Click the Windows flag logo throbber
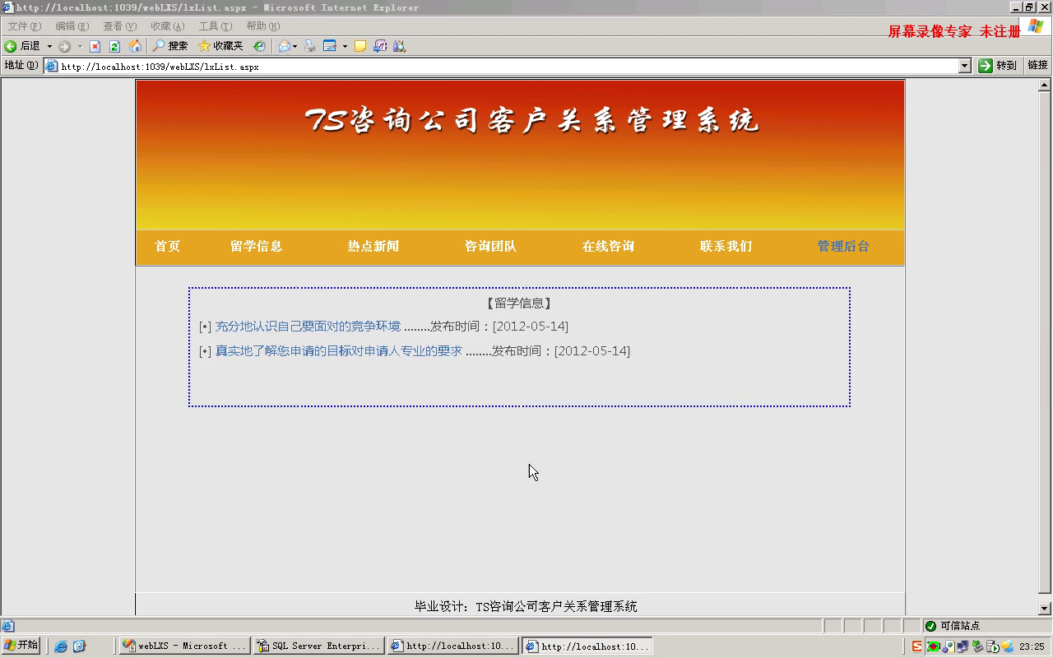The height and width of the screenshot is (658, 1053). point(1036,26)
